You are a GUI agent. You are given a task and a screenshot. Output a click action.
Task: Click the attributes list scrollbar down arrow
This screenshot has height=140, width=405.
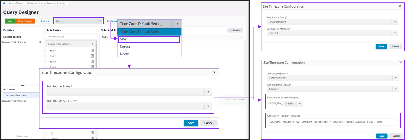(97, 138)
